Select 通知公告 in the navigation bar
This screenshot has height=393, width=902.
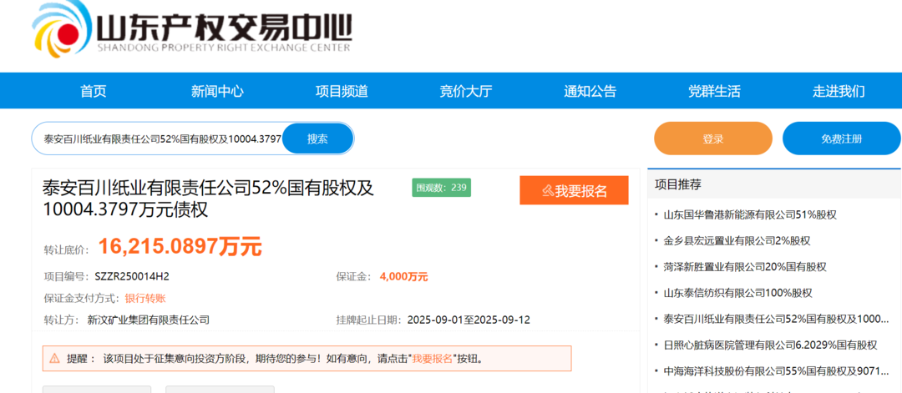pyautogui.click(x=590, y=91)
